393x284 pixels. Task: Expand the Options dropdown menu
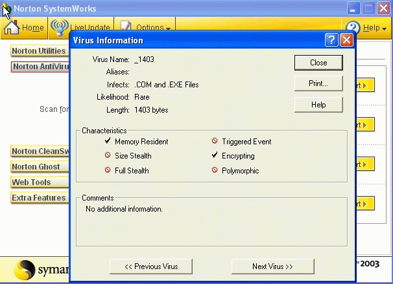point(154,28)
